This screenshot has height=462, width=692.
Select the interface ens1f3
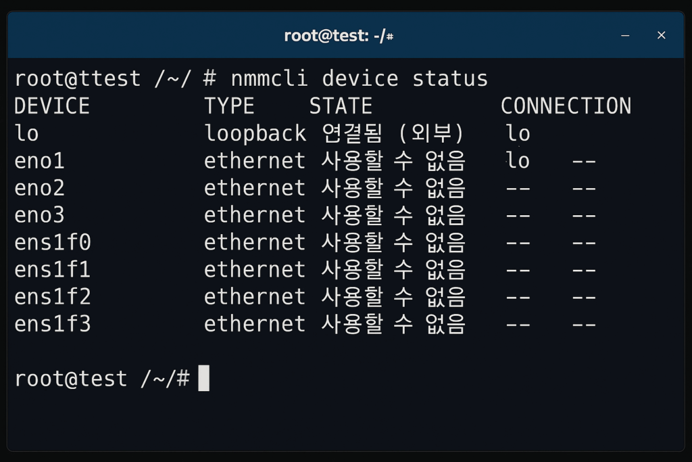[52, 323]
